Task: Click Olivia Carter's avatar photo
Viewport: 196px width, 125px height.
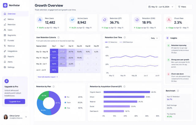Action: 6,117
